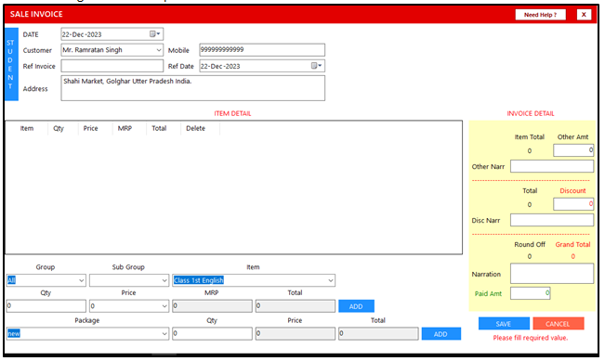Open the Item dropdown showing Class 1st English
The height and width of the screenshot is (361, 605).
click(331, 280)
